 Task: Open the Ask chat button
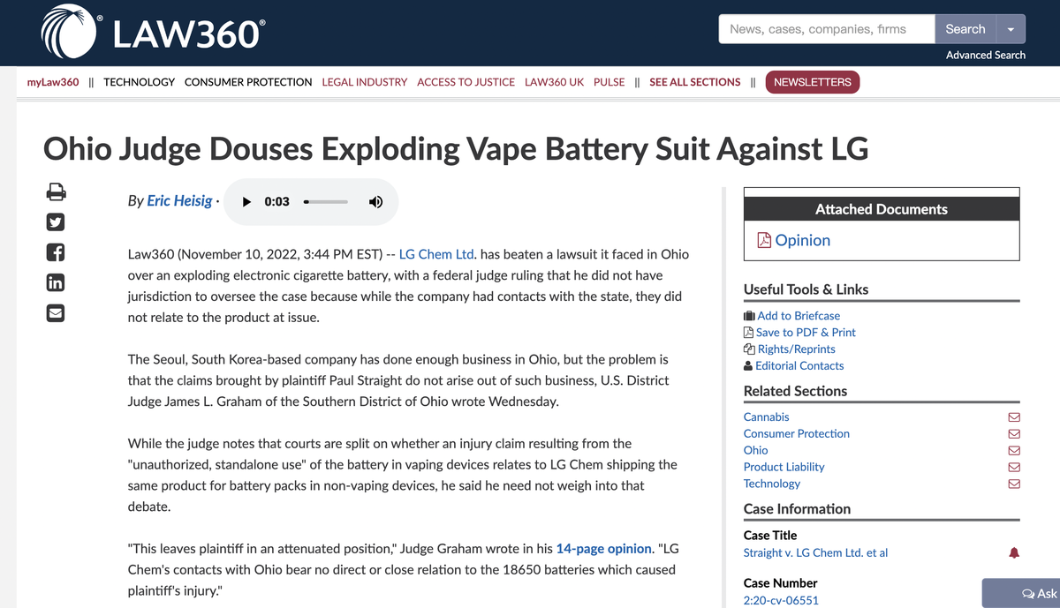point(1022,593)
